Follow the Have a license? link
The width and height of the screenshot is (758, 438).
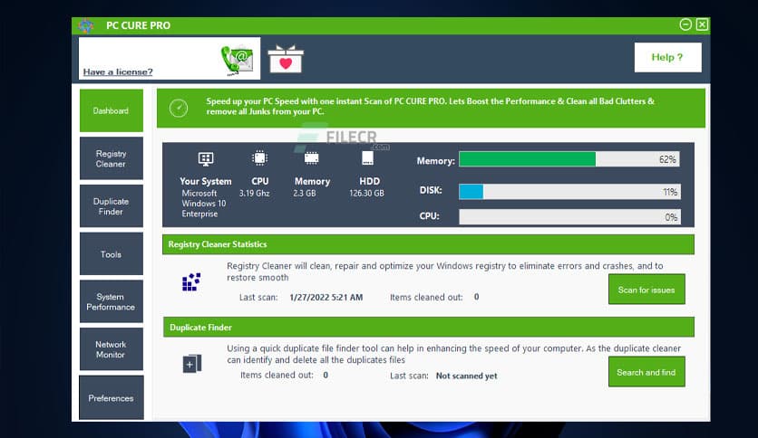(x=118, y=71)
